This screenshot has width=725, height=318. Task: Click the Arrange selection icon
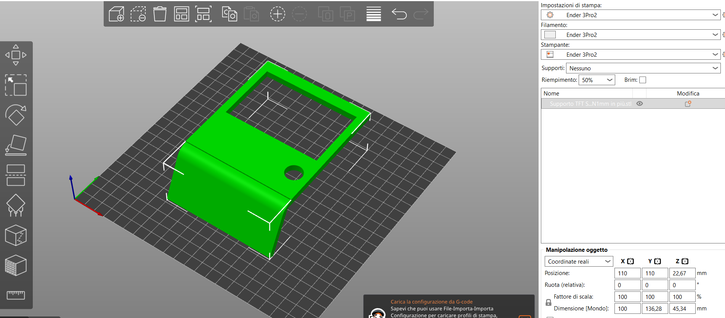pos(203,14)
